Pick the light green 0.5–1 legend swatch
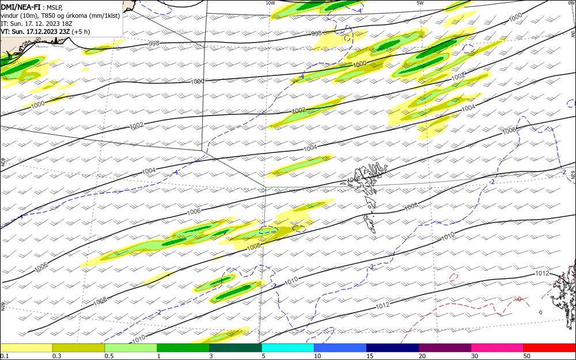The image size is (576, 360). point(131,348)
